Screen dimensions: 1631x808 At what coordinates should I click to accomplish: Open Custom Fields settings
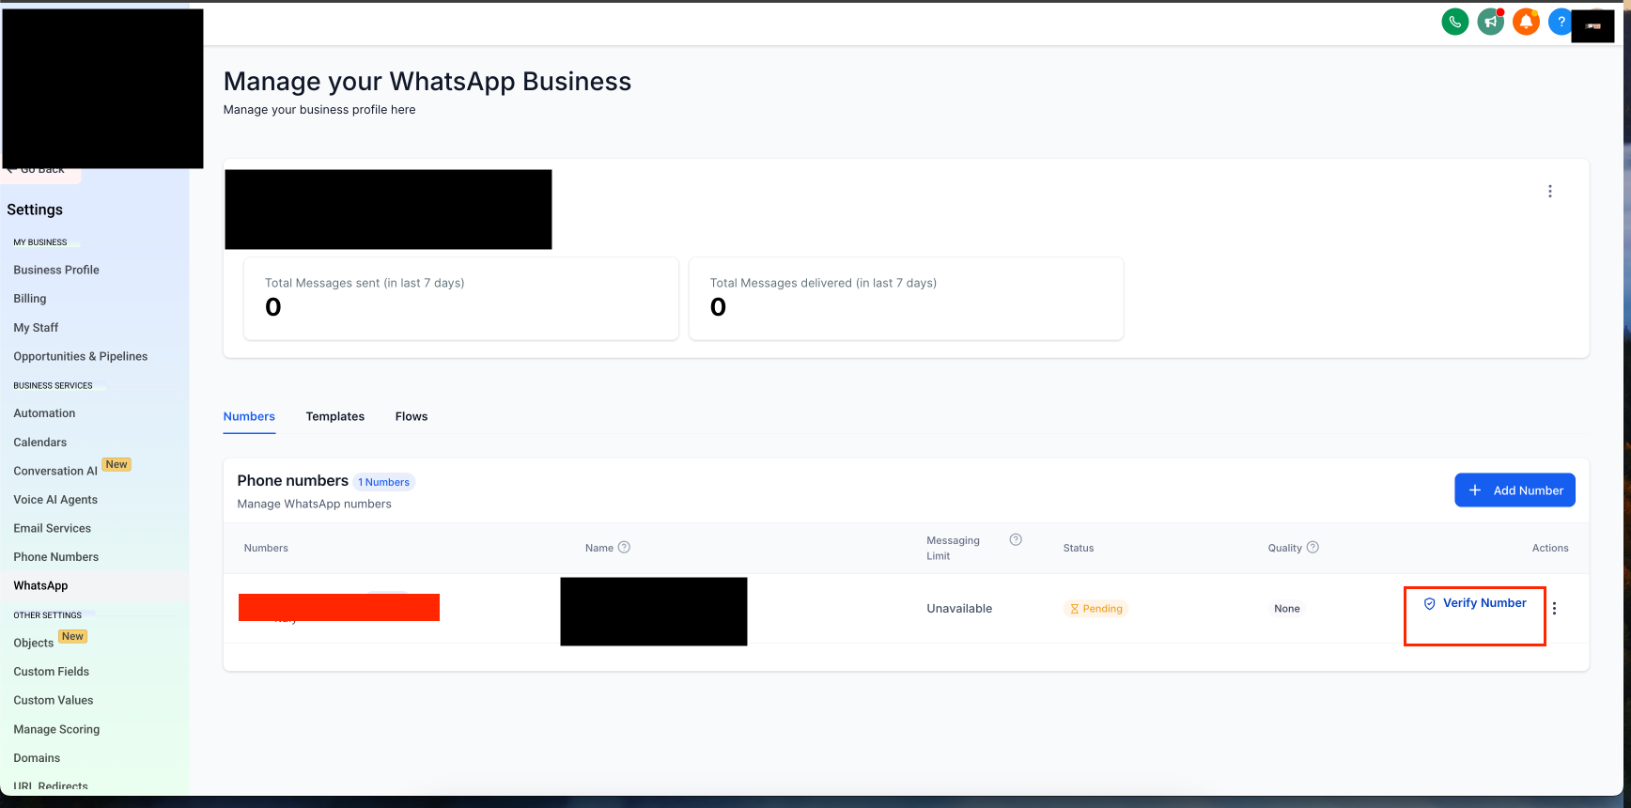(x=52, y=673)
